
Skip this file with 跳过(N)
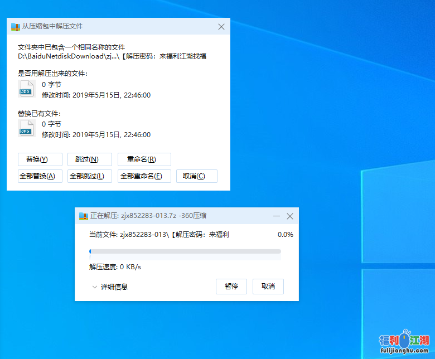pyautogui.click(x=89, y=159)
